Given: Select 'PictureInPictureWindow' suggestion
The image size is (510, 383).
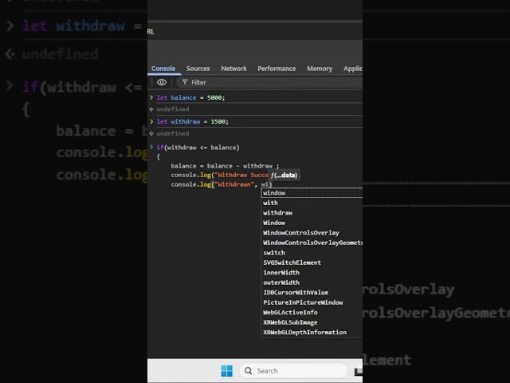Looking at the screenshot, I should click(312, 302).
